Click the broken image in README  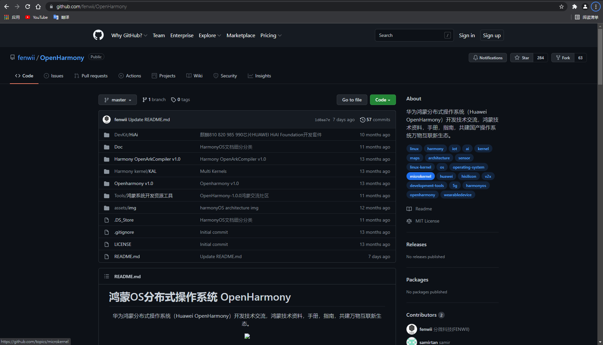point(247,336)
